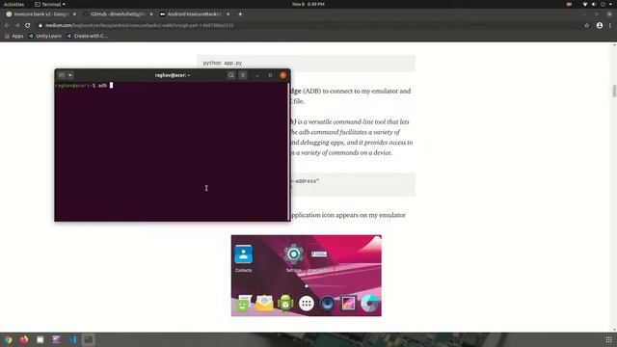617x347 pixels.
Task: Open the terminal hamburger menu
Action: click(x=243, y=75)
